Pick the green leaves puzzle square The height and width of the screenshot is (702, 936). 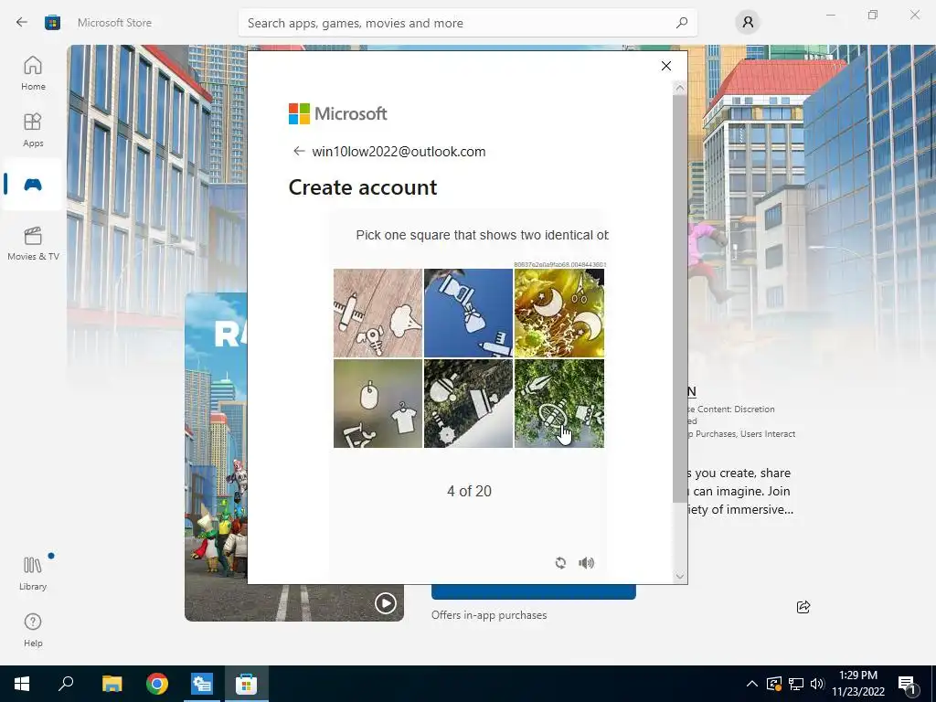coord(559,403)
